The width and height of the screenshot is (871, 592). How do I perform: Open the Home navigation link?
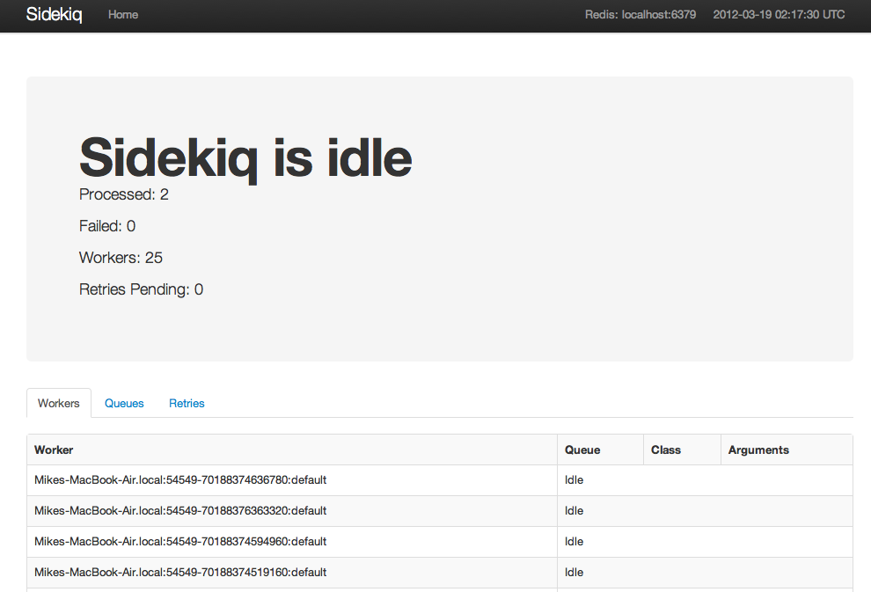point(123,15)
